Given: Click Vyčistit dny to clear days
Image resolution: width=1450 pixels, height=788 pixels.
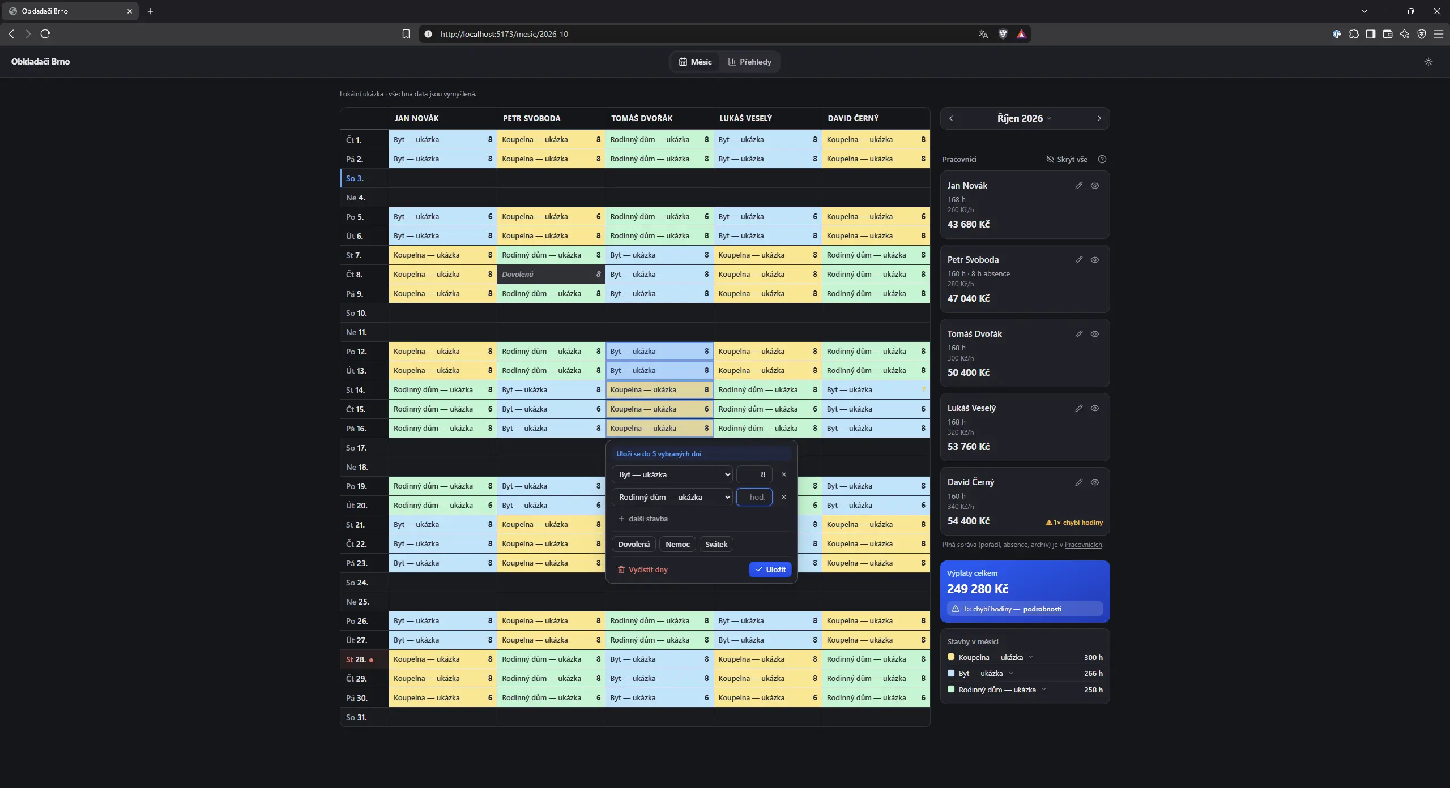Looking at the screenshot, I should tap(642, 569).
